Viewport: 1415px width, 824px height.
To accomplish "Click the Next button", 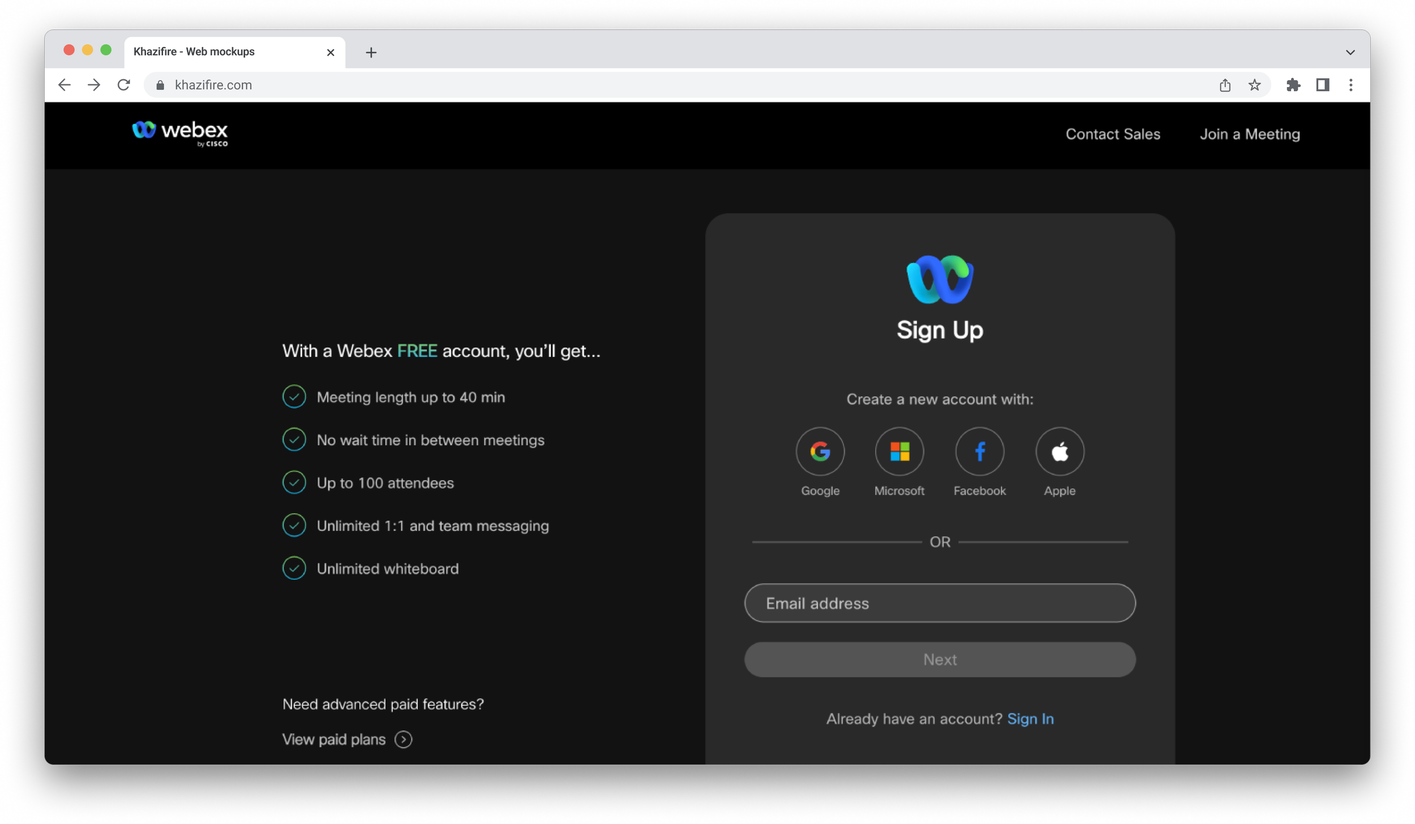I will (940, 659).
